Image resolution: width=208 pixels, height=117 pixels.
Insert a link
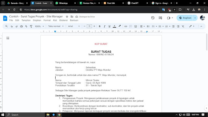[126, 26]
